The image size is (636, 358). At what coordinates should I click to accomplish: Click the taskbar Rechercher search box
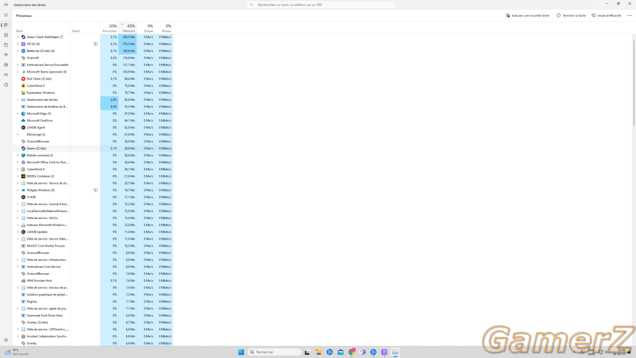pos(275,352)
